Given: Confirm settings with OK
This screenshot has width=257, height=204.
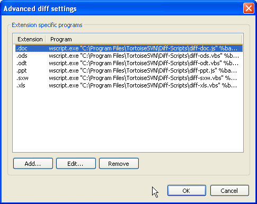Looking at the screenshot, I should 187,191.
